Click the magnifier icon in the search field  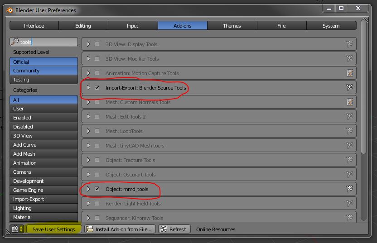[15, 42]
